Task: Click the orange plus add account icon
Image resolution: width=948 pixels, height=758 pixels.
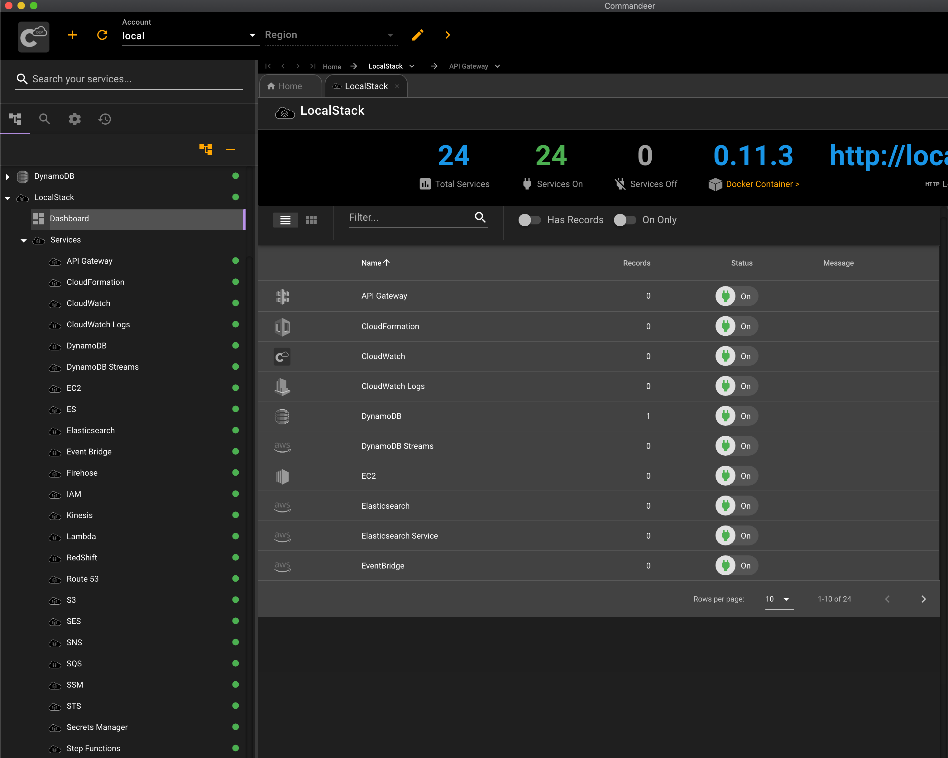Action: (72, 35)
